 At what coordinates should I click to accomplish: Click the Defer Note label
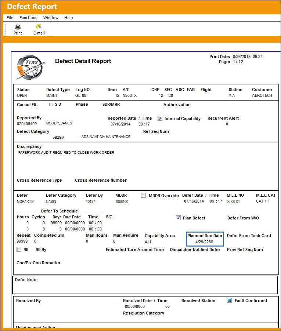tap(26, 280)
